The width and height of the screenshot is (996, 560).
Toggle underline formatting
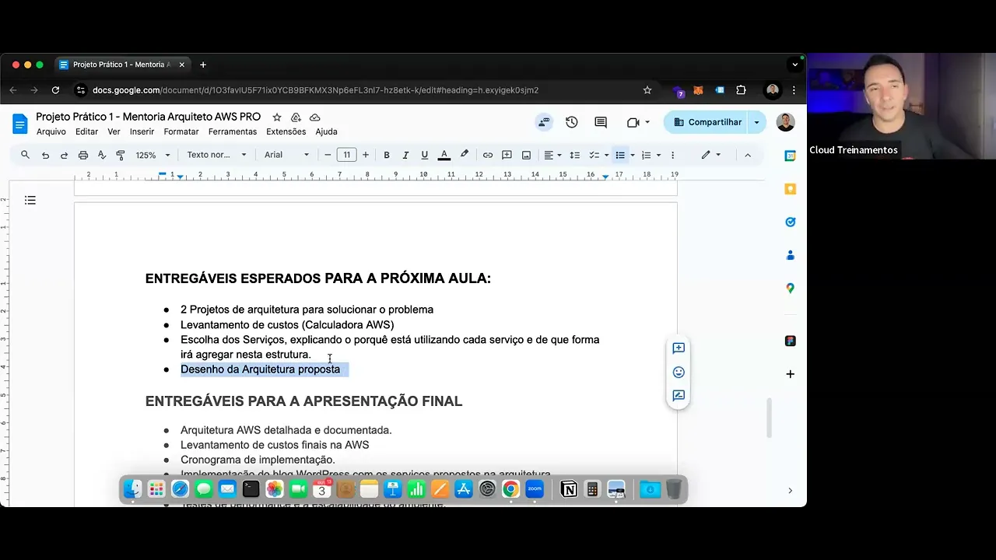tap(424, 155)
